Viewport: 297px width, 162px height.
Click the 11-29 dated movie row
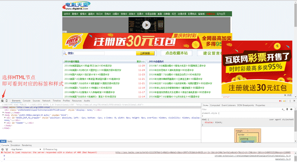point(104,66)
